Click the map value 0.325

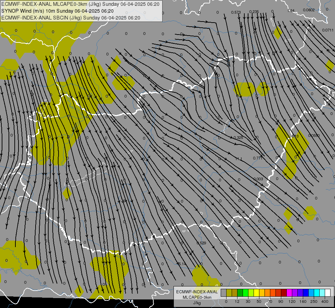click(x=238, y=138)
